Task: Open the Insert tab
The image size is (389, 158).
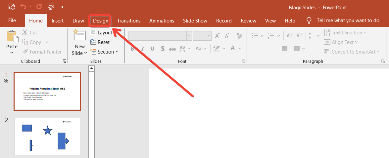Action: tap(58, 21)
